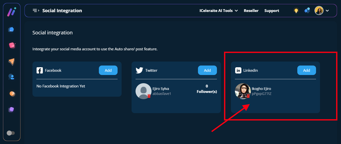The image size is (341, 144).
Task: Open the purple chat bubble sidebar icon
Action: (x=11, y=109)
